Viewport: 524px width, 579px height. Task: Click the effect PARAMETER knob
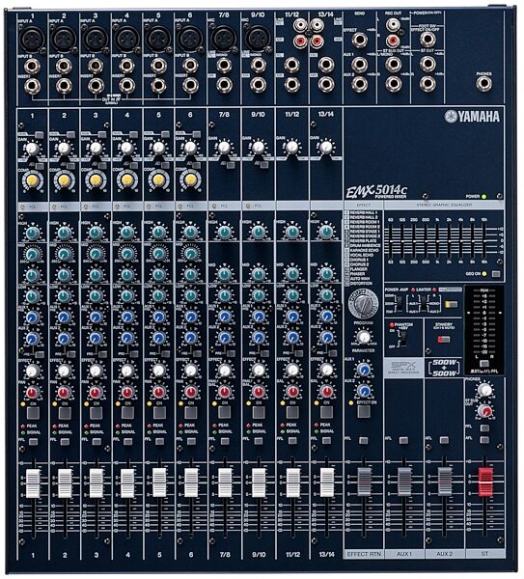point(364,337)
